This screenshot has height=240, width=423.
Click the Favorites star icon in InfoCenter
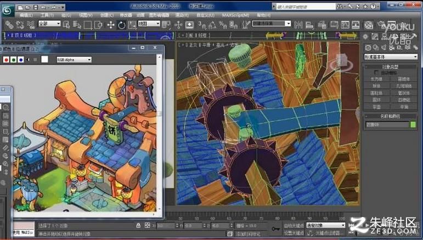point(365,7)
